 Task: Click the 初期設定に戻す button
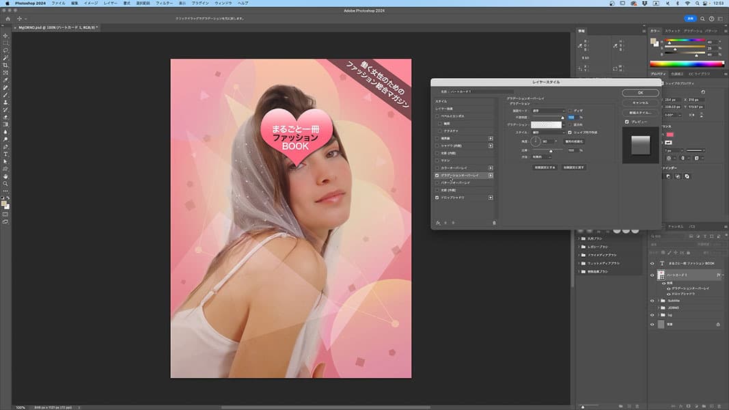[x=574, y=167]
